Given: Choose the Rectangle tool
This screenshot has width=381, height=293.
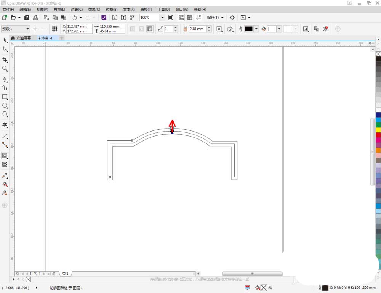Looking at the screenshot, I should pyautogui.click(x=5, y=97).
